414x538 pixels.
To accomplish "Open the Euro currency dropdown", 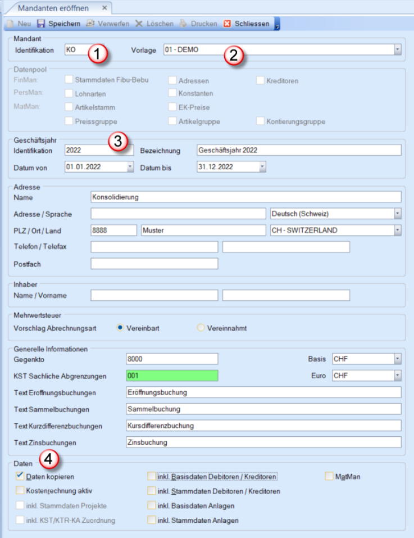I will [x=398, y=376].
